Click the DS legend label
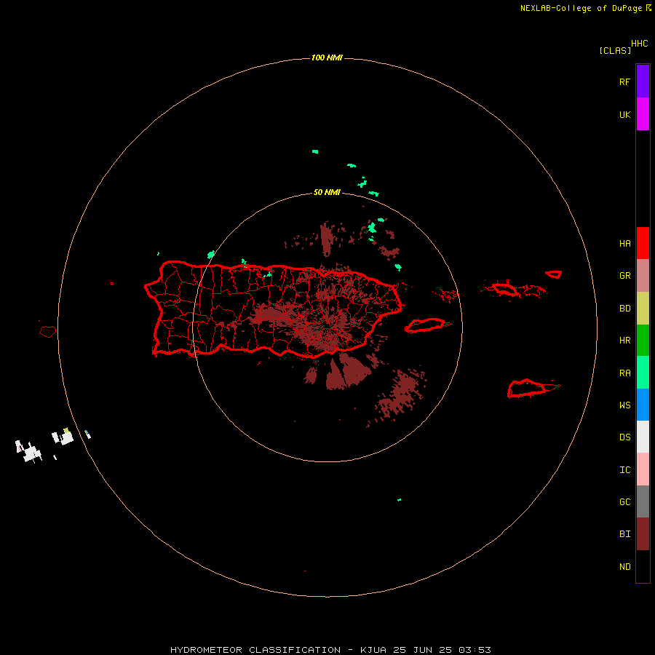655x655 pixels. coord(624,437)
